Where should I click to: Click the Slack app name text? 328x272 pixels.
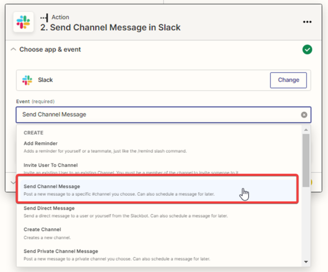(45, 80)
